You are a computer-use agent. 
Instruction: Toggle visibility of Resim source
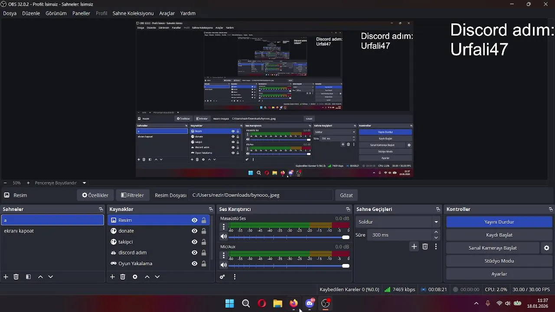click(194, 220)
